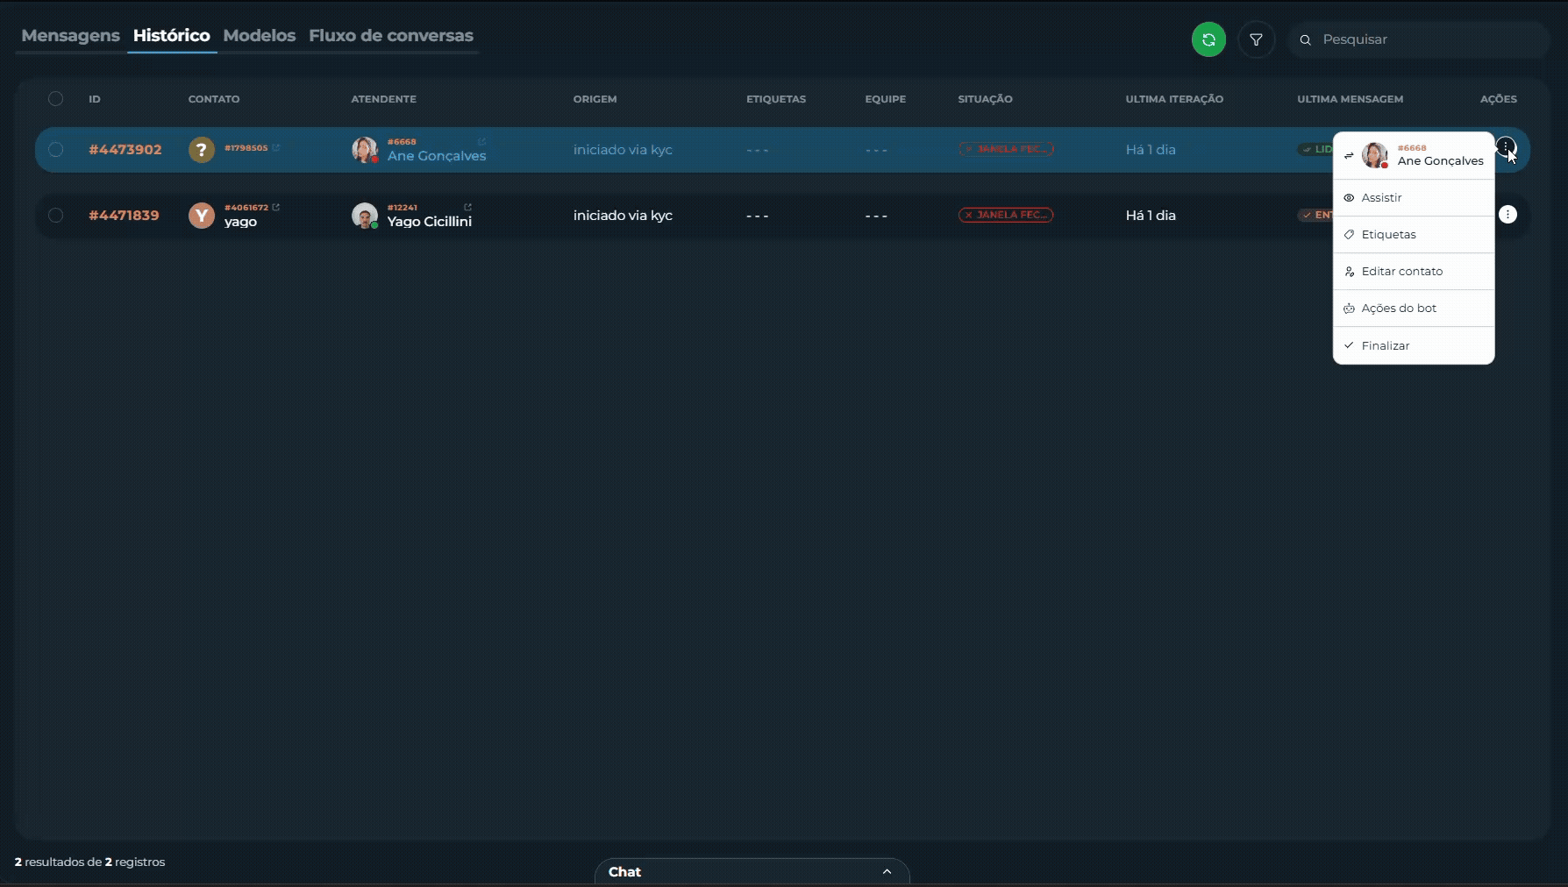This screenshot has width=1568, height=887.
Task: Click the Y avatar for contact yago
Action: [x=202, y=216]
